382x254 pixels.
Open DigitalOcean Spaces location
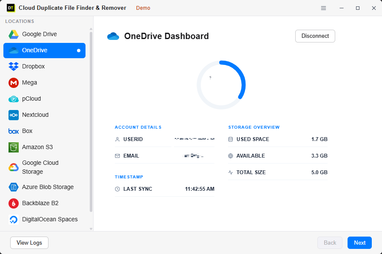click(x=44, y=220)
